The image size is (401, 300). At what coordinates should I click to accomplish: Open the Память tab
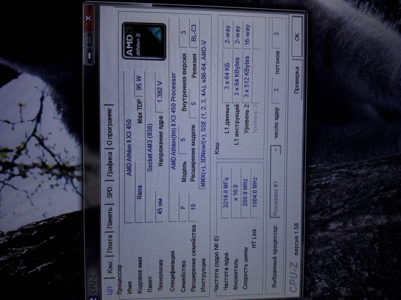tap(110, 217)
